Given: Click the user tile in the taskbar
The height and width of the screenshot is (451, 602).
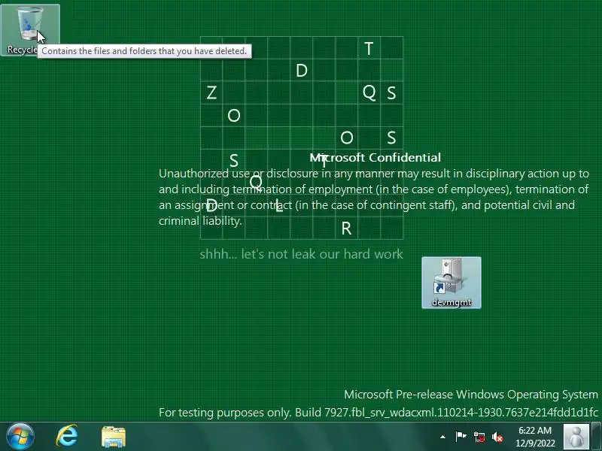Looking at the screenshot, I should pyautogui.click(x=576, y=437).
